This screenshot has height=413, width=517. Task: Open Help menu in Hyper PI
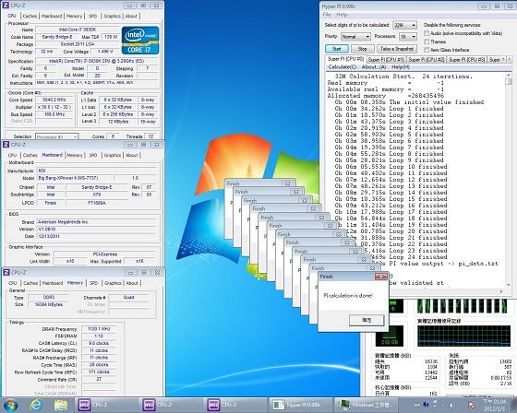coord(342,15)
